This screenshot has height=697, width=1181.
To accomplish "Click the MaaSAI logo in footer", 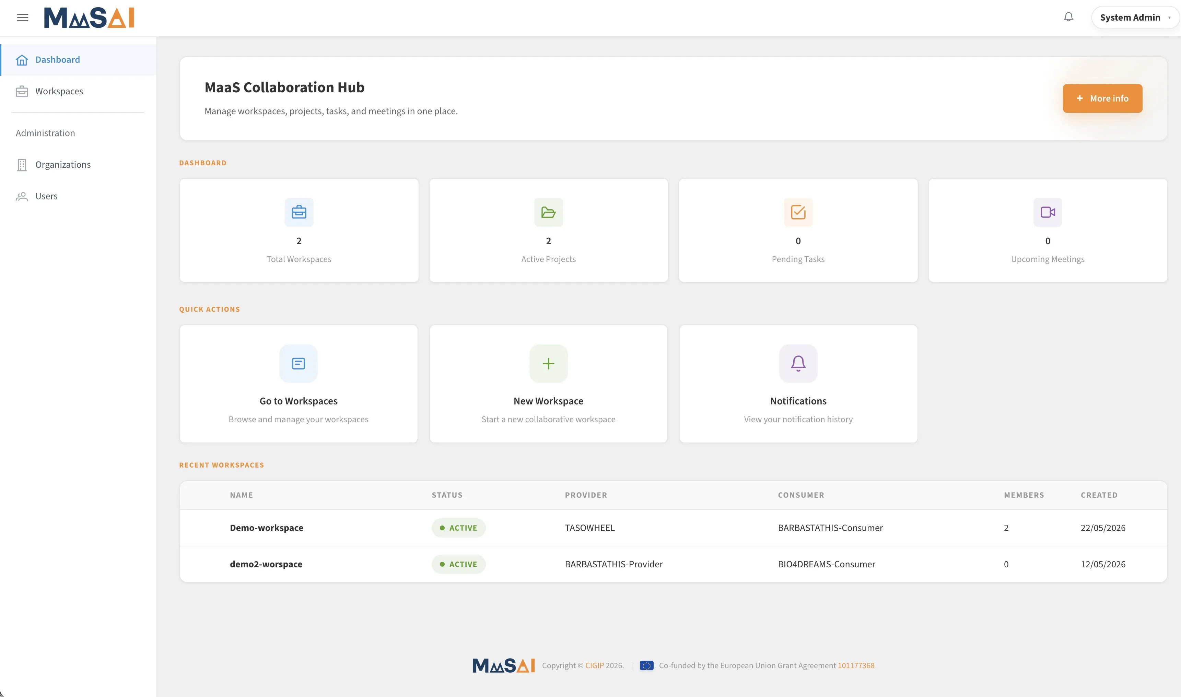I will coord(504,665).
